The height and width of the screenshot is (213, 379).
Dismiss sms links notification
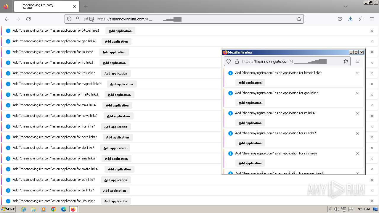(372, 159)
